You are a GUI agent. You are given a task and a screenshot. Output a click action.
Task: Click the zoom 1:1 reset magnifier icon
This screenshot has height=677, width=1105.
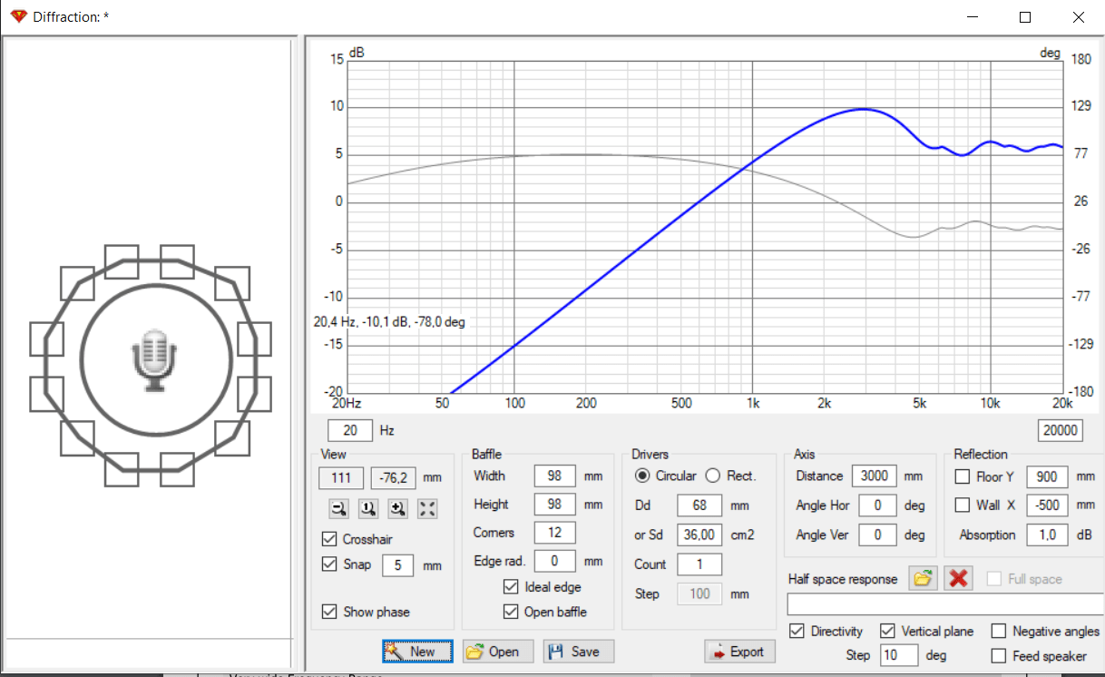click(368, 509)
